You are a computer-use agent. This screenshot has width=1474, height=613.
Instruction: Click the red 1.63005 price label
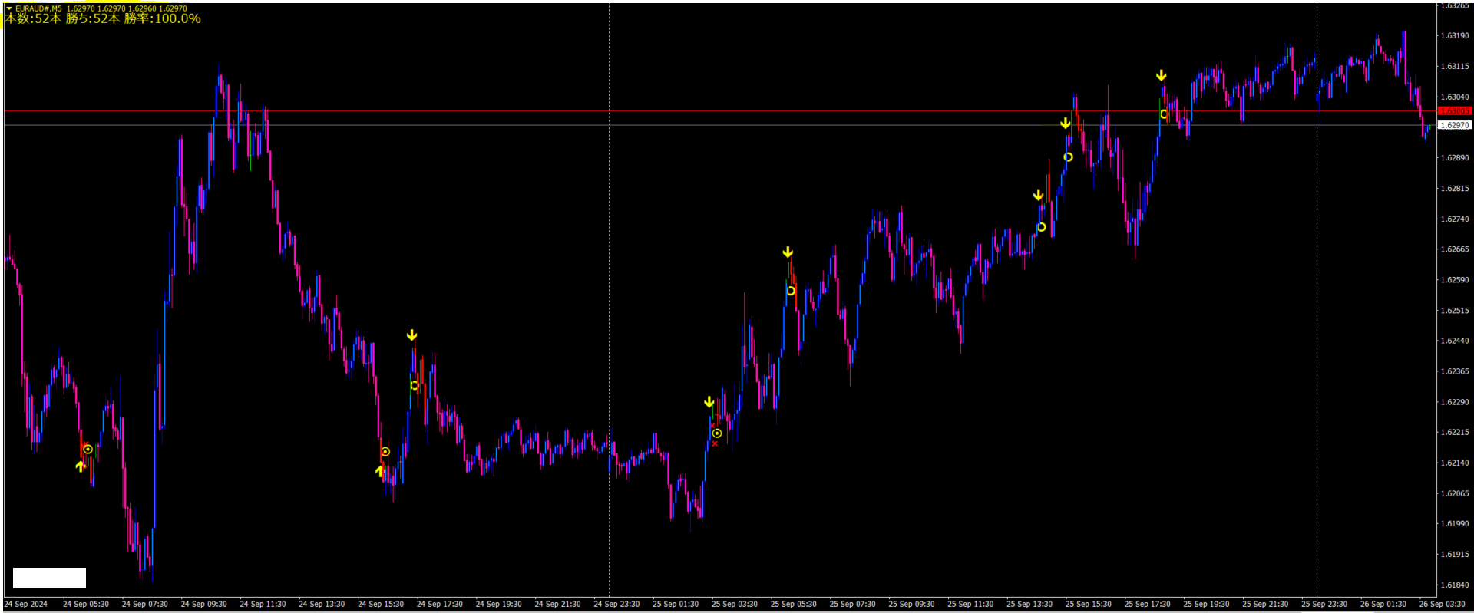tap(1455, 111)
